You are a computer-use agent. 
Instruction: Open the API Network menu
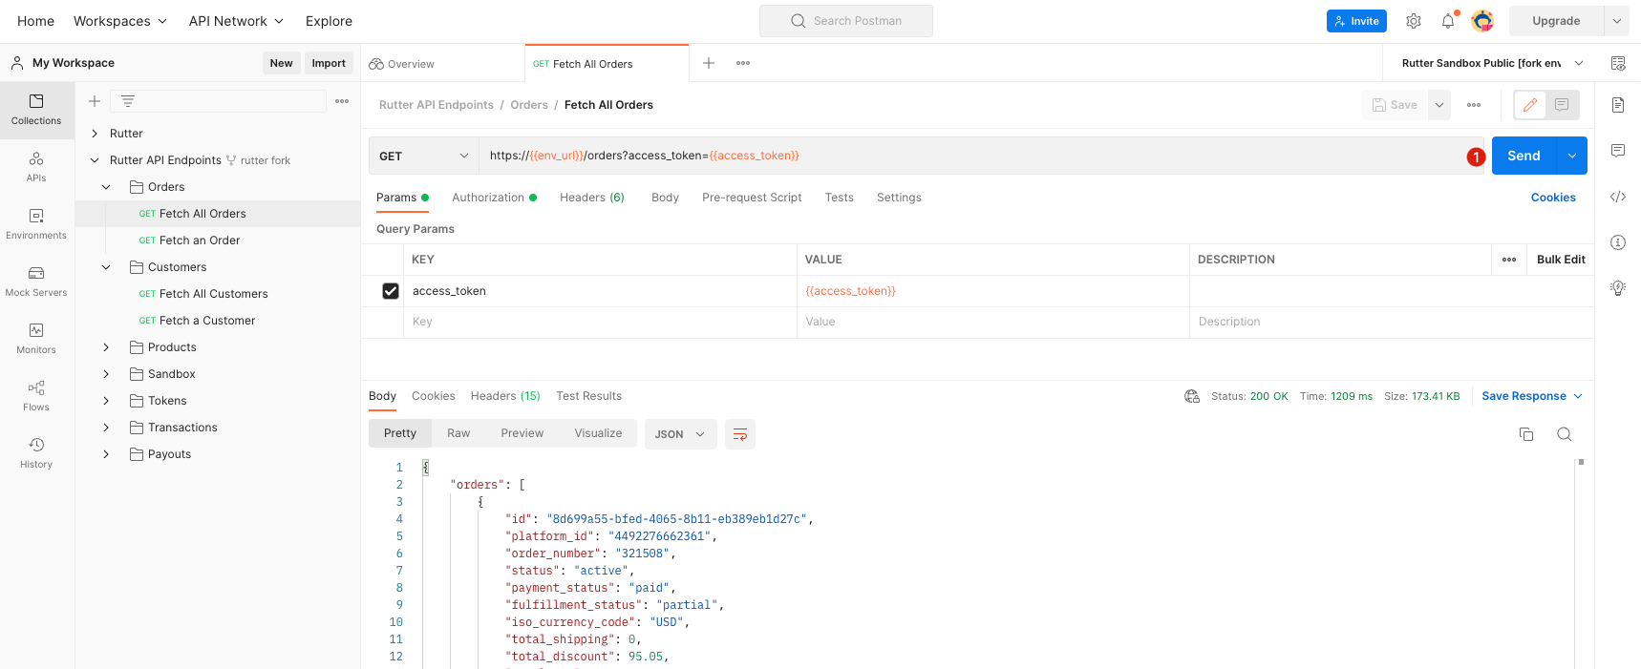click(236, 21)
